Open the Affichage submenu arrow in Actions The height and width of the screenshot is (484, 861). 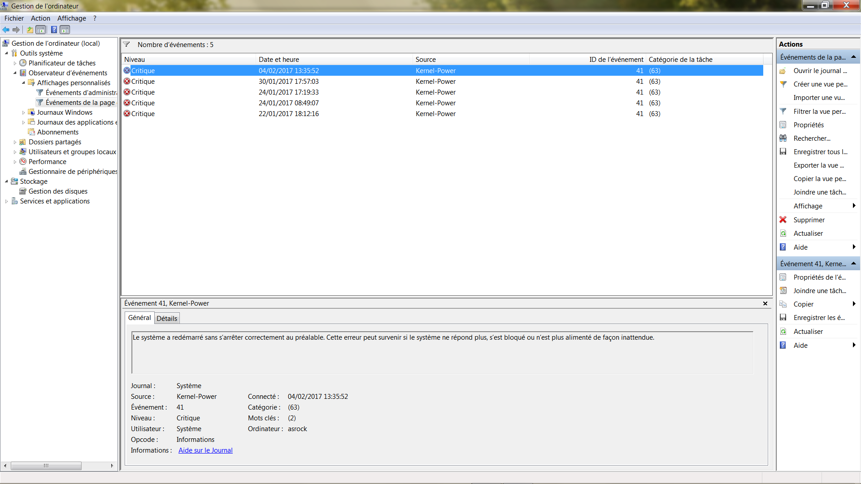tap(854, 206)
